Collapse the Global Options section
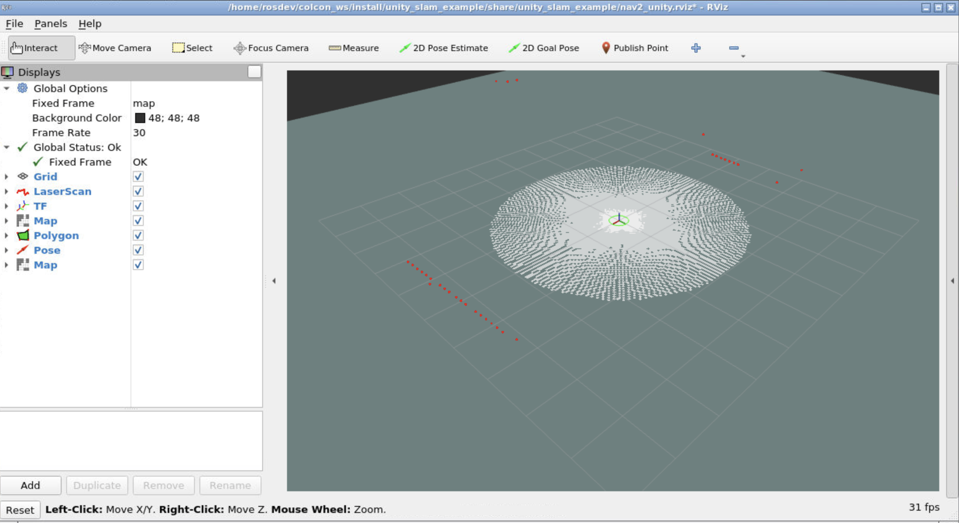 (x=6, y=89)
